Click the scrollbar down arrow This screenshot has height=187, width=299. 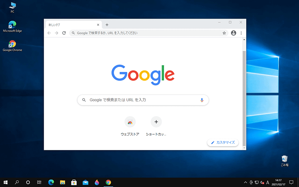[244, 148]
